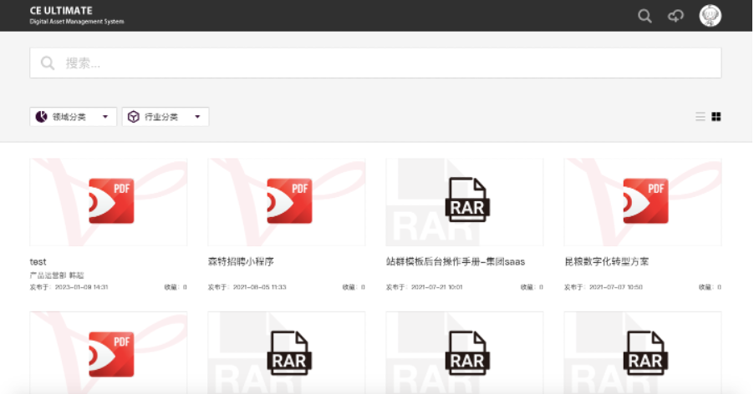Image resolution: width=754 pixels, height=394 pixels.
Task: Click the CE ULTIMATE logo
Action: coord(61,11)
